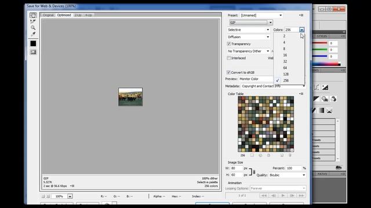Open the Preset dropdown
This screenshot has width=371, height=208.
(261, 16)
